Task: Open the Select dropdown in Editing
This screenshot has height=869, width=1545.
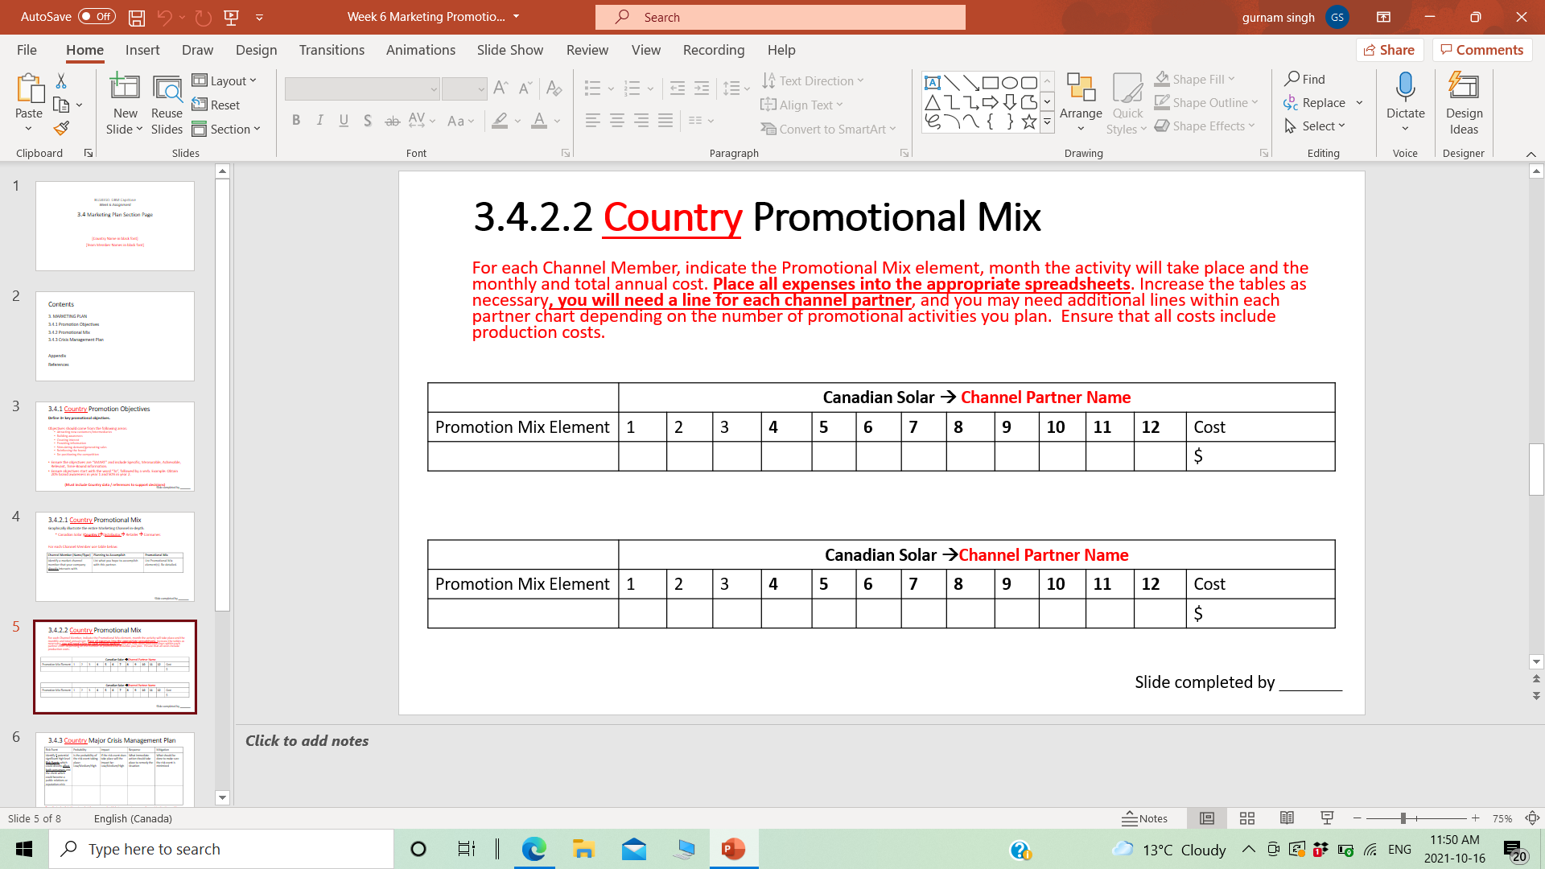Action: click(1316, 126)
